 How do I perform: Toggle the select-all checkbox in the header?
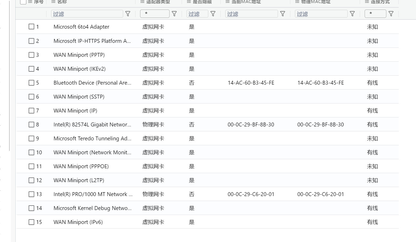[23, 2]
